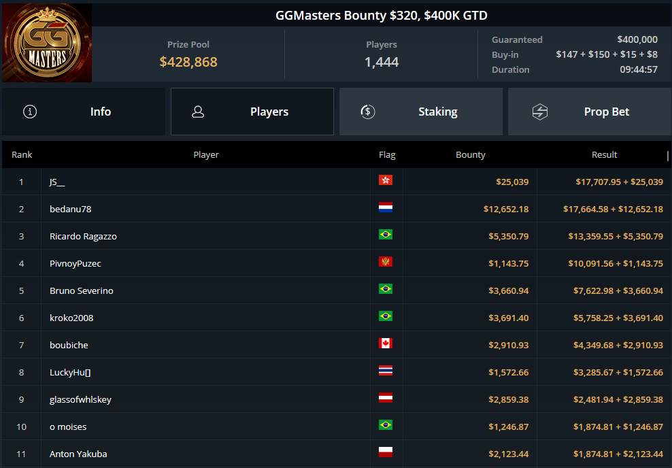Click result $4,349.68 + $2,910.93
The image size is (672, 468).
618,345
